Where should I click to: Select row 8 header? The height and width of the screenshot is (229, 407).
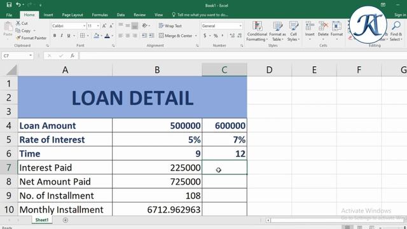pos(9,181)
